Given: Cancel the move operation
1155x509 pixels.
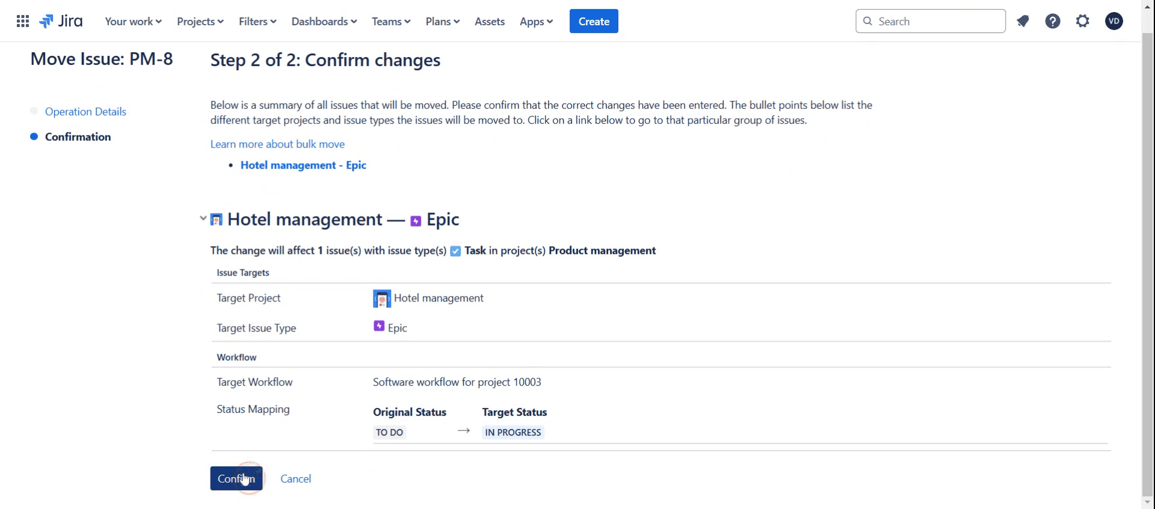Looking at the screenshot, I should click(x=296, y=479).
